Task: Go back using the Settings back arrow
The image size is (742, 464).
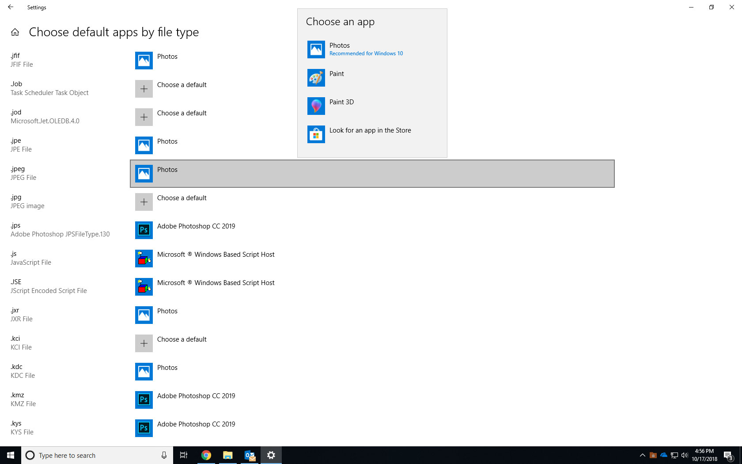Action: point(11,7)
